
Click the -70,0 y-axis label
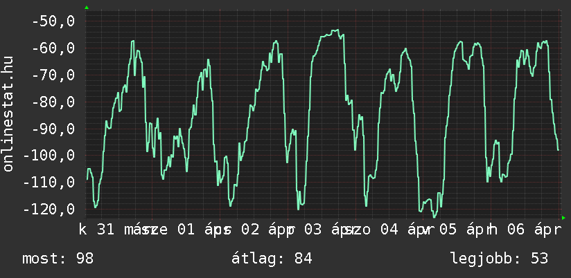click(53, 75)
